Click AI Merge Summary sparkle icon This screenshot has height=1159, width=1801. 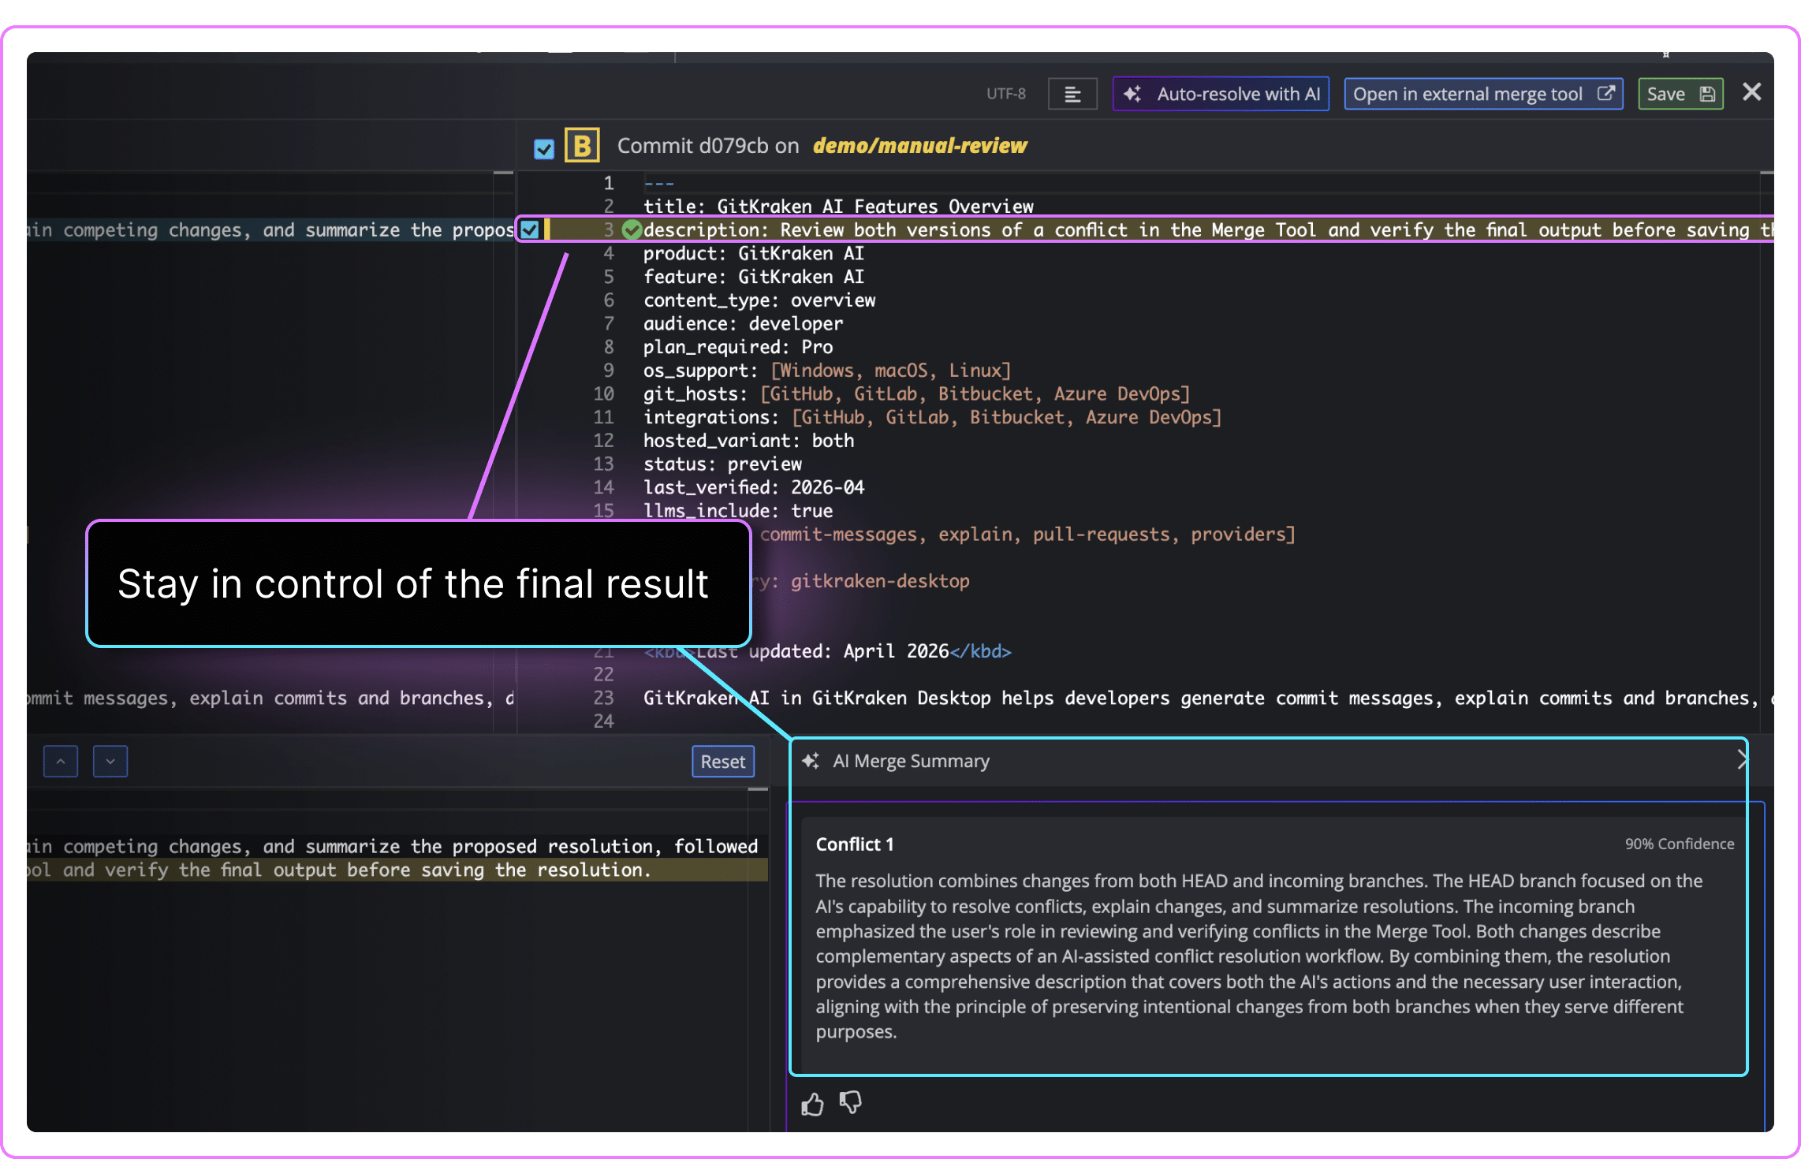pos(810,761)
